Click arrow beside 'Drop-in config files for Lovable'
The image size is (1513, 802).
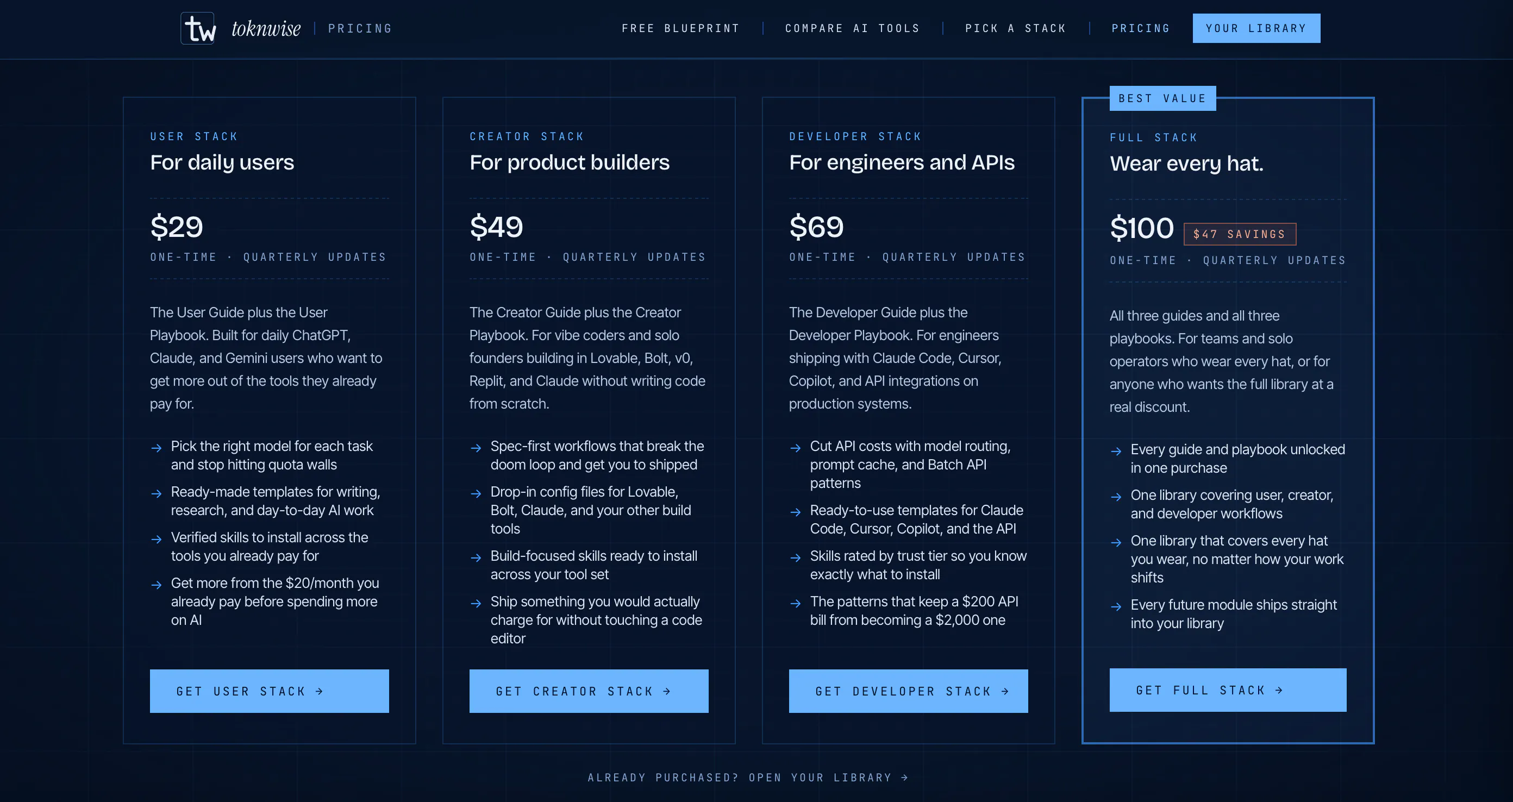coord(476,494)
